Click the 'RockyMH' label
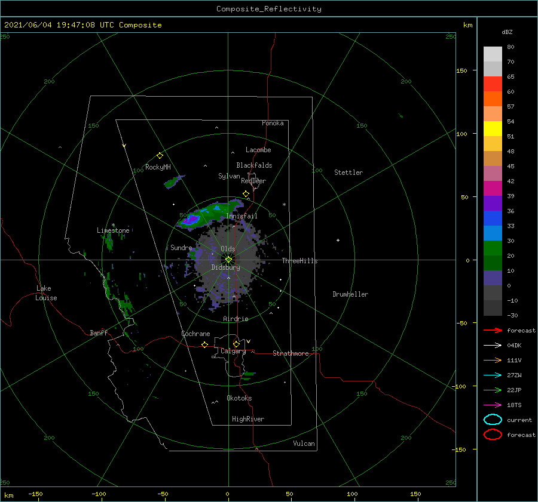 coord(158,167)
